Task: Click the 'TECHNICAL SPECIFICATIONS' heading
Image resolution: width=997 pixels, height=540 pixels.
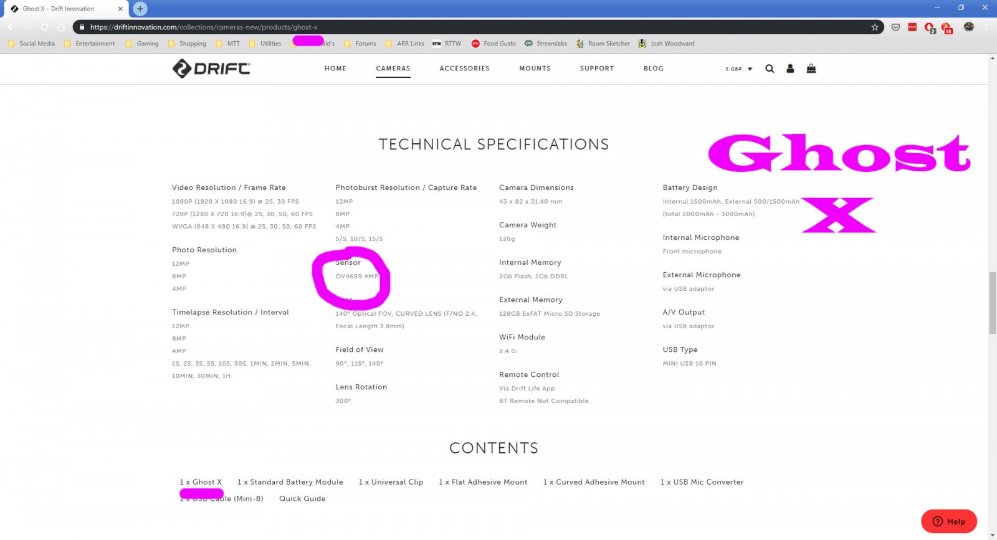Action: [494, 144]
